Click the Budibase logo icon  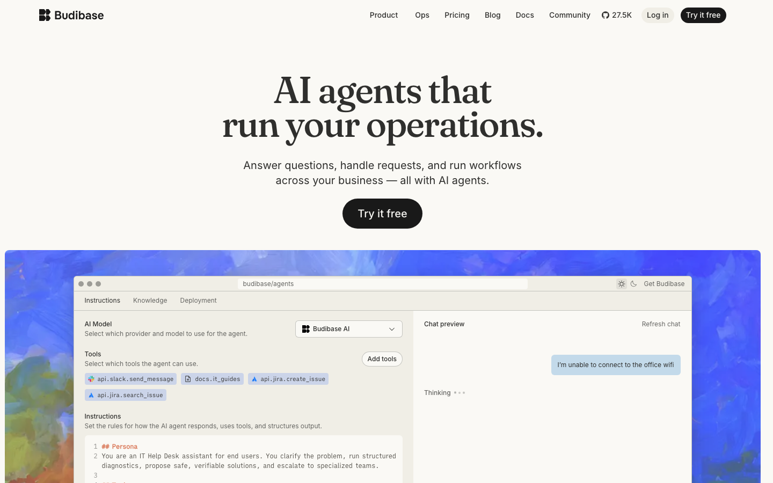[x=45, y=15]
